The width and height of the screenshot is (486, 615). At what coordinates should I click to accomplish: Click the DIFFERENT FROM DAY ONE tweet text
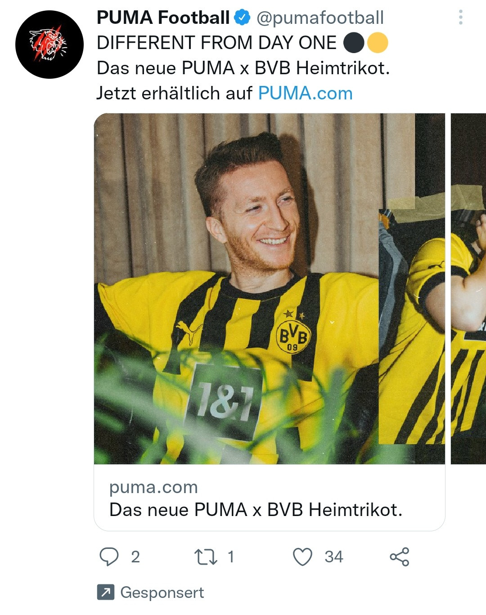(216, 43)
